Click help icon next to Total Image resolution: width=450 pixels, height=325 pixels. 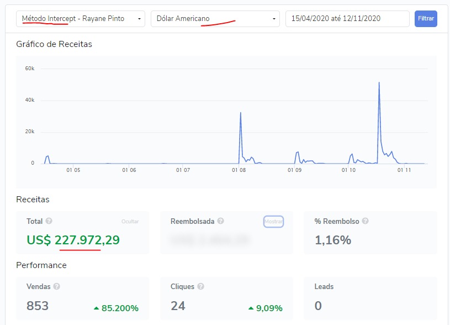point(49,221)
